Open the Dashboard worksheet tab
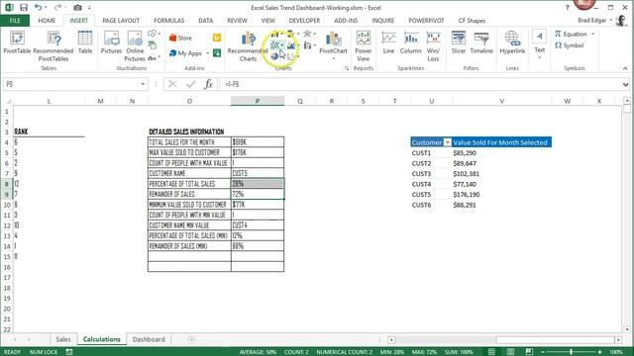This screenshot has height=356, width=634. (149, 339)
